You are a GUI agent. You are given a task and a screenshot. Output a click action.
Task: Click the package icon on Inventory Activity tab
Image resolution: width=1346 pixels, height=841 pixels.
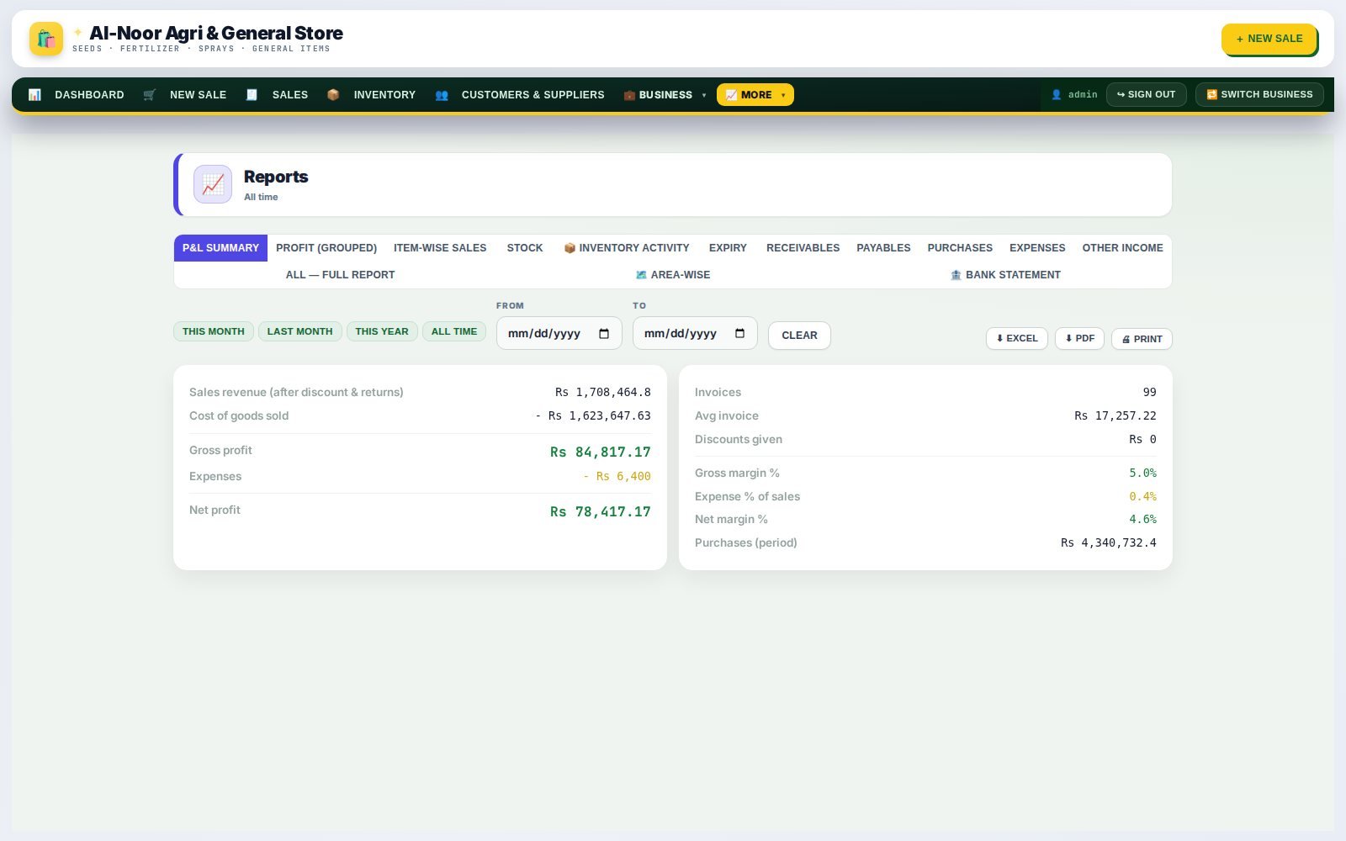(x=570, y=248)
